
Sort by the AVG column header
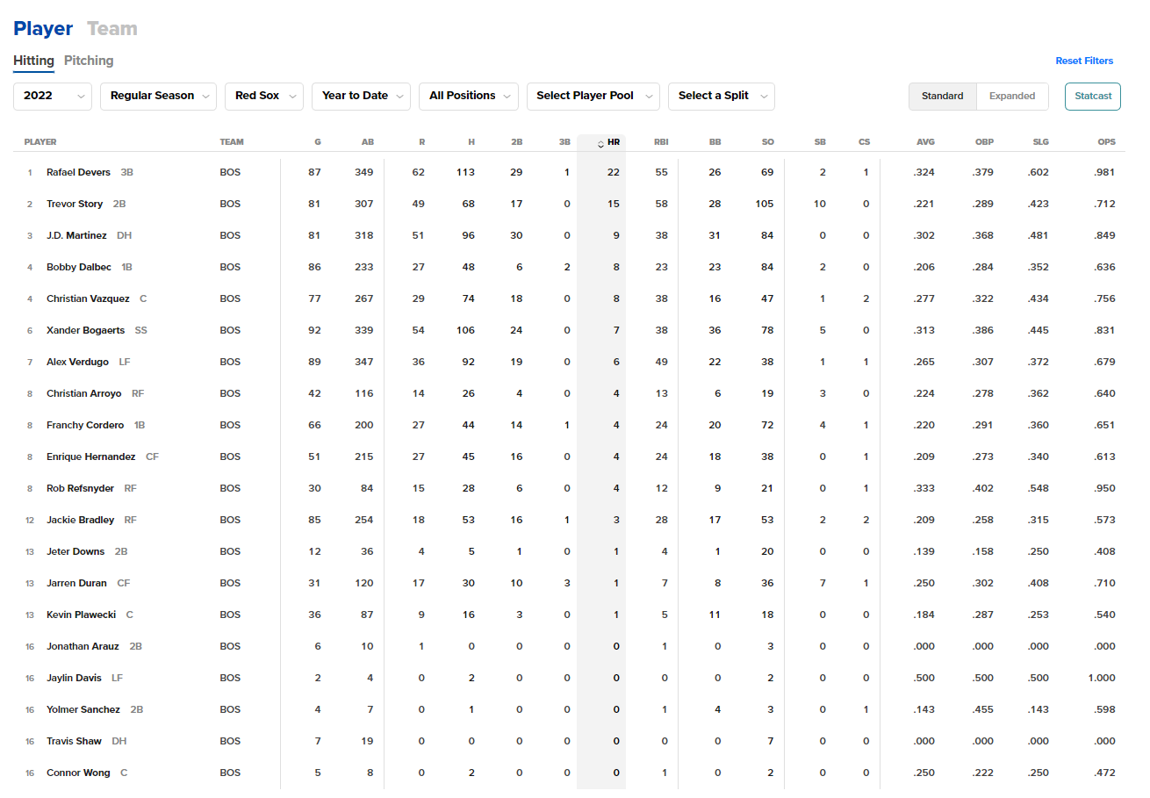[925, 142]
